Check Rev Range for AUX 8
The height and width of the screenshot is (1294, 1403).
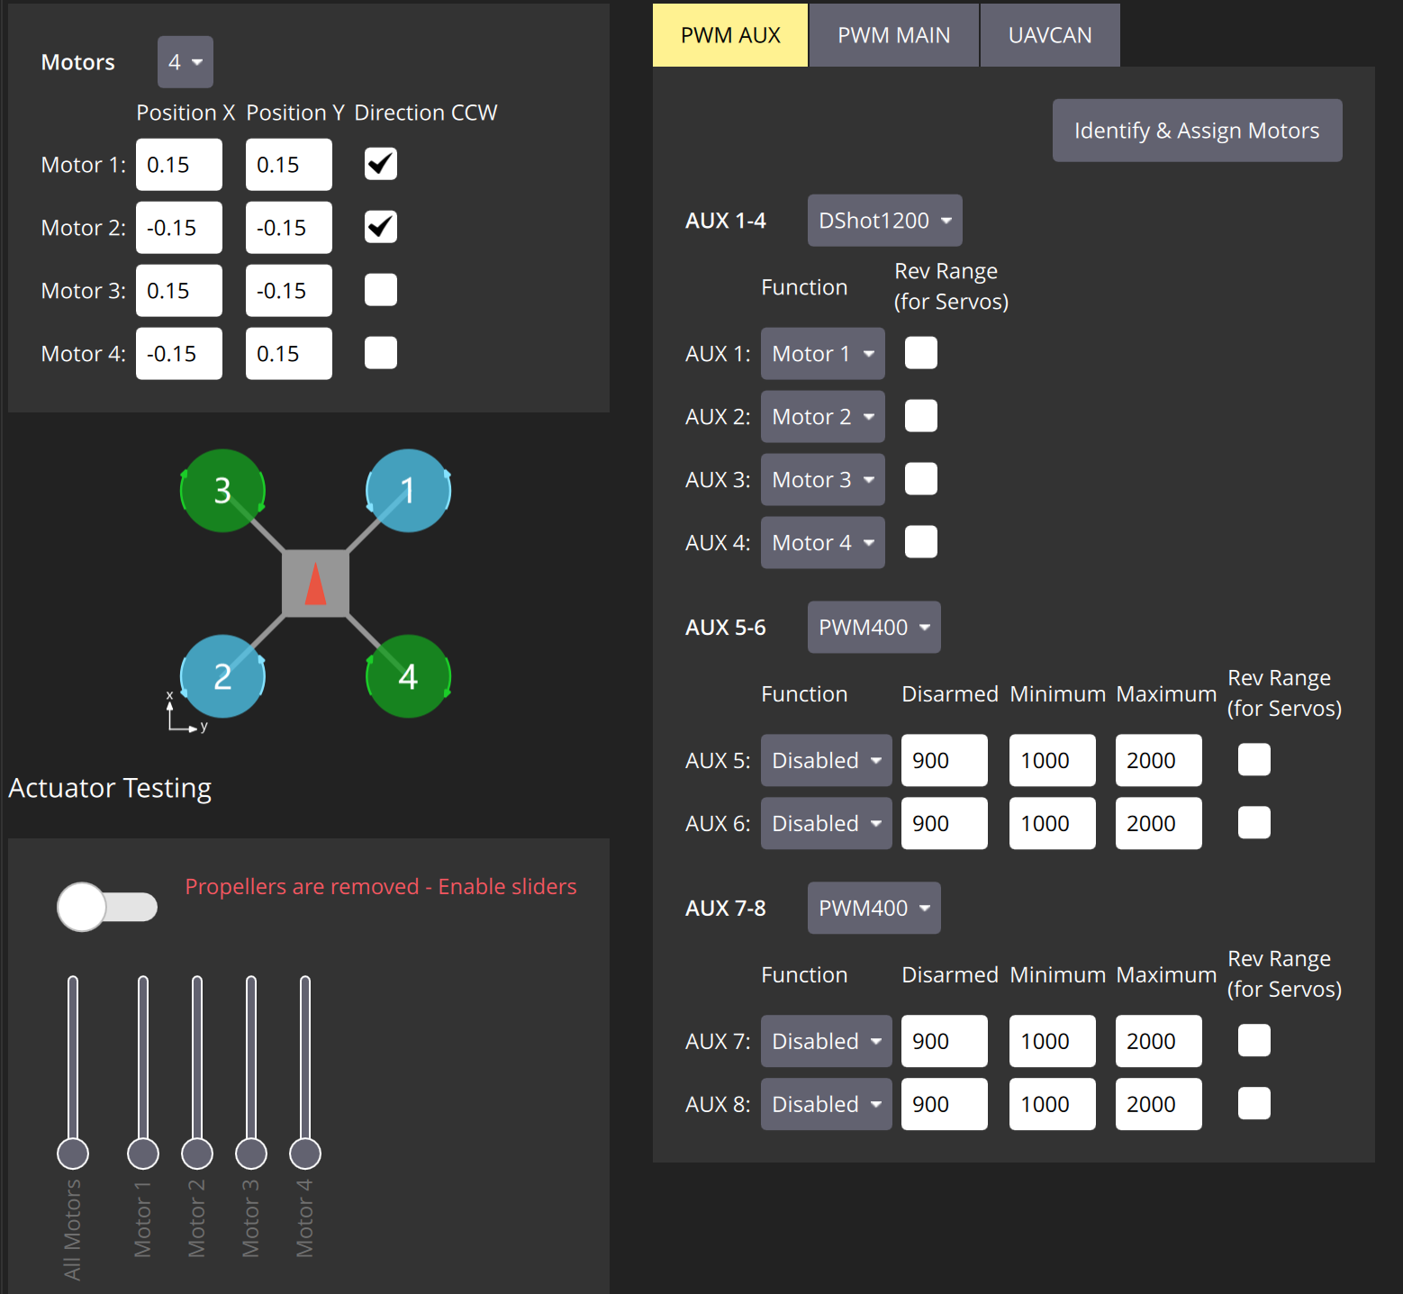[x=1254, y=1104]
